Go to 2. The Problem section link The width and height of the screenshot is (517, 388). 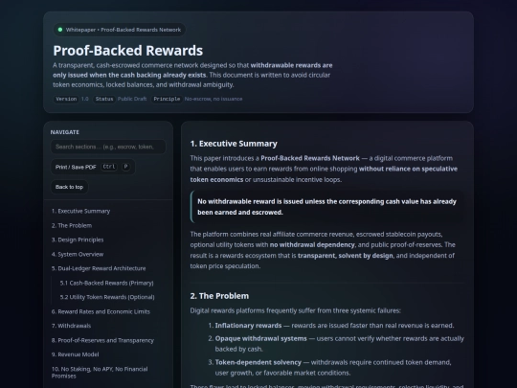coord(72,226)
